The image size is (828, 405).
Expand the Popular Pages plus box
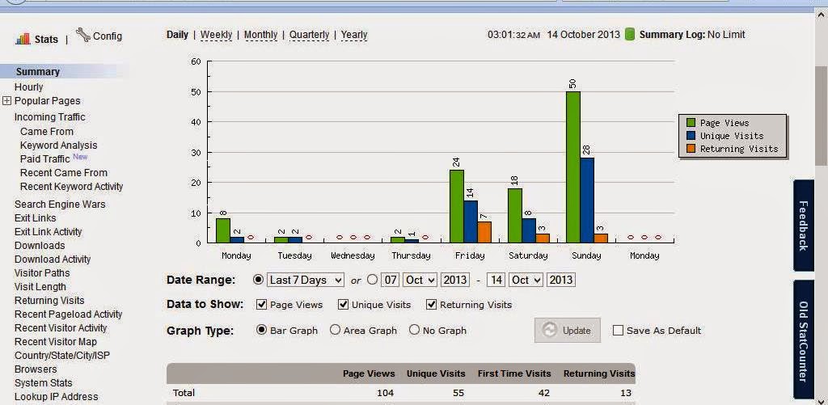[x=6, y=101]
